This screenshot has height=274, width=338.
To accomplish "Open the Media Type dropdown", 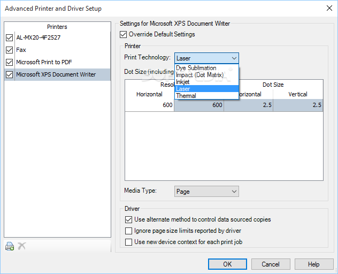I will (206, 192).
